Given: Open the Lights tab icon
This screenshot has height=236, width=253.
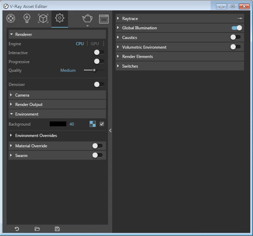Looking at the screenshot, I should click(x=27, y=18).
